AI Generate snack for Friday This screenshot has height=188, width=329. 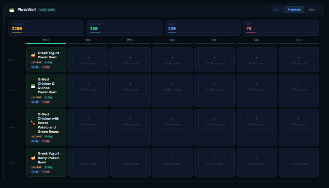[x=214, y=160]
